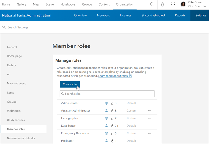Open Map and scene settings
209x144 pixels.
click(x=16, y=84)
